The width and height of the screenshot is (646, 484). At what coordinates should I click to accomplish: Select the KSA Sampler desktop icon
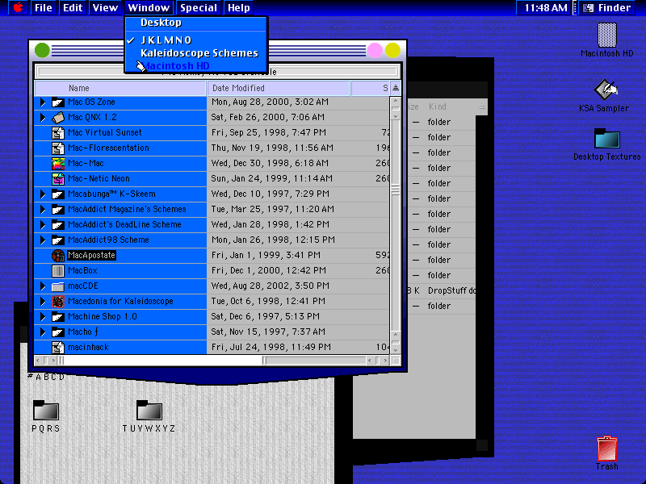(x=605, y=90)
